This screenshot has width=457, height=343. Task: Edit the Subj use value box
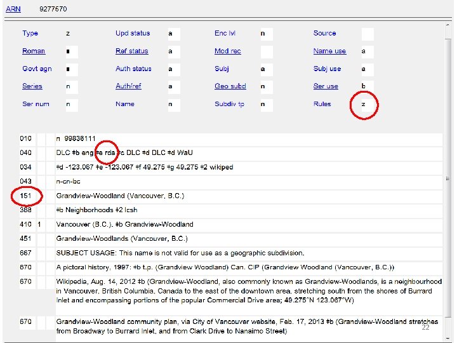(x=368, y=69)
